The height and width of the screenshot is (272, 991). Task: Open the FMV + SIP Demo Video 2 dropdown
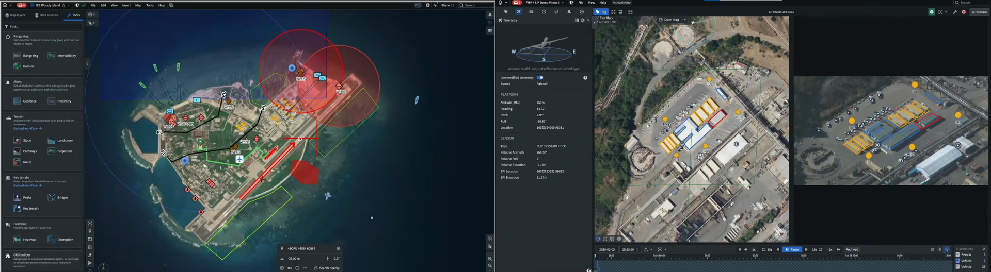click(563, 3)
